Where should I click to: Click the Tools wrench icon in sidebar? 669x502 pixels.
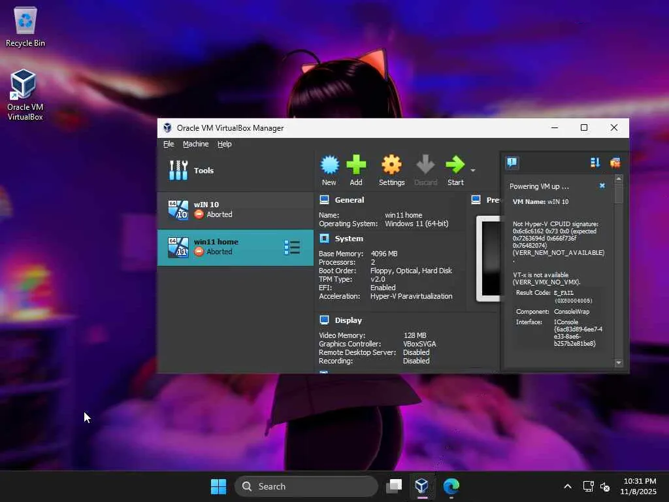(x=178, y=171)
